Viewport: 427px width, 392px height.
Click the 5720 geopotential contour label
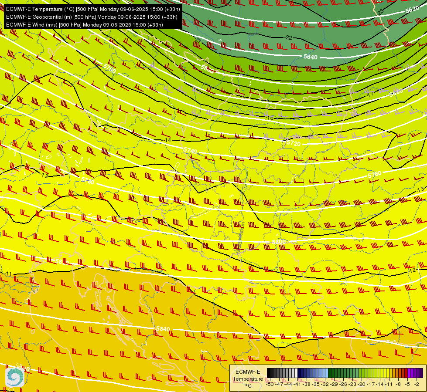pyautogui.click(x=294, y=143)
